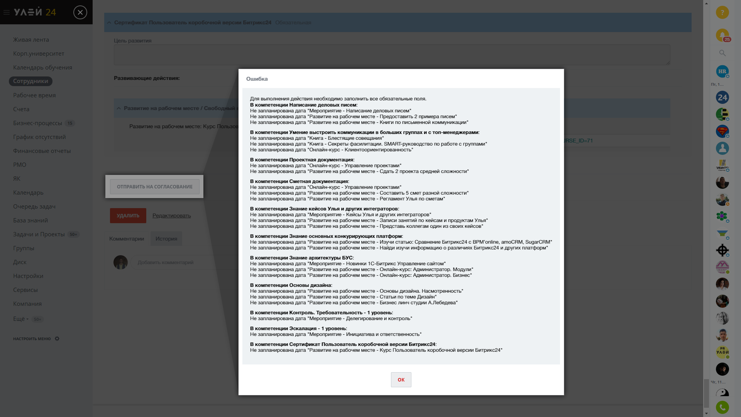Click the scroll down arrow of the page scrollbar

pos(706,414)
